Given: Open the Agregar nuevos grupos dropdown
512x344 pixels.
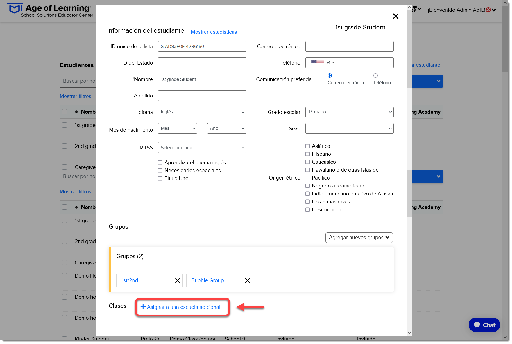Looking at the screenshot, I should [x=359, y=238].
